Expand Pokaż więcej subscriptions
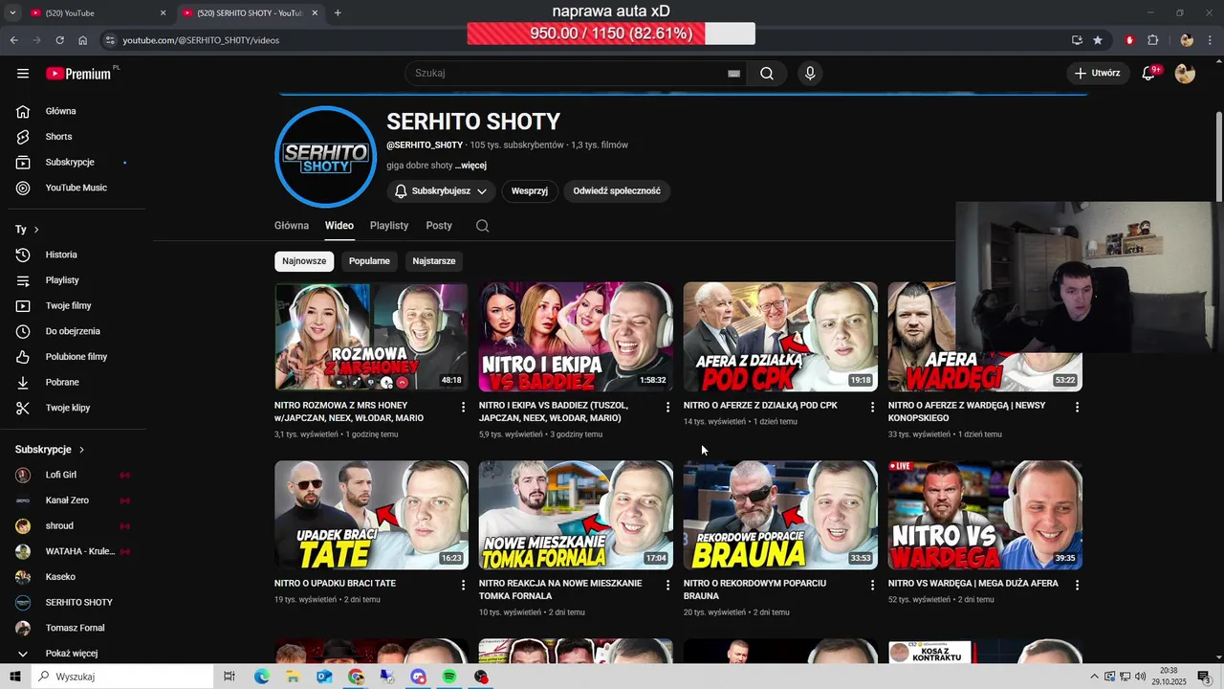Screen dimensions: 1224x689 pyautogui.click(x=73, y=654)
